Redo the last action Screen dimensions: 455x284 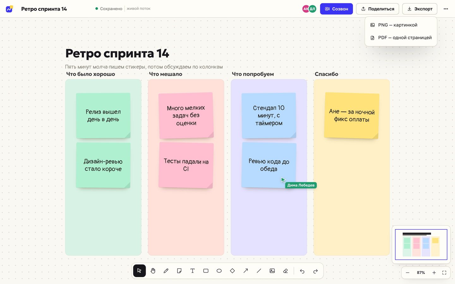pyautogui.click(x=315, y=271)
